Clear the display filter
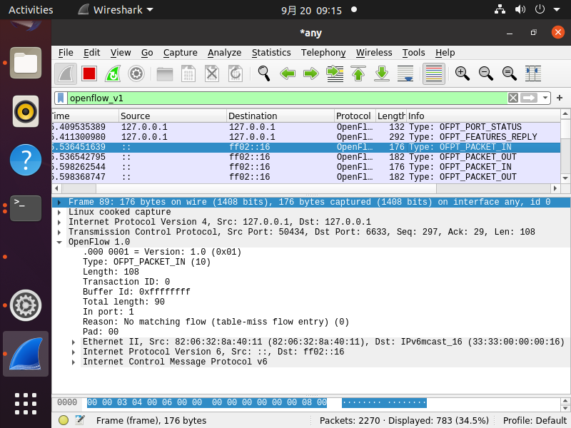 pos(513,98)
